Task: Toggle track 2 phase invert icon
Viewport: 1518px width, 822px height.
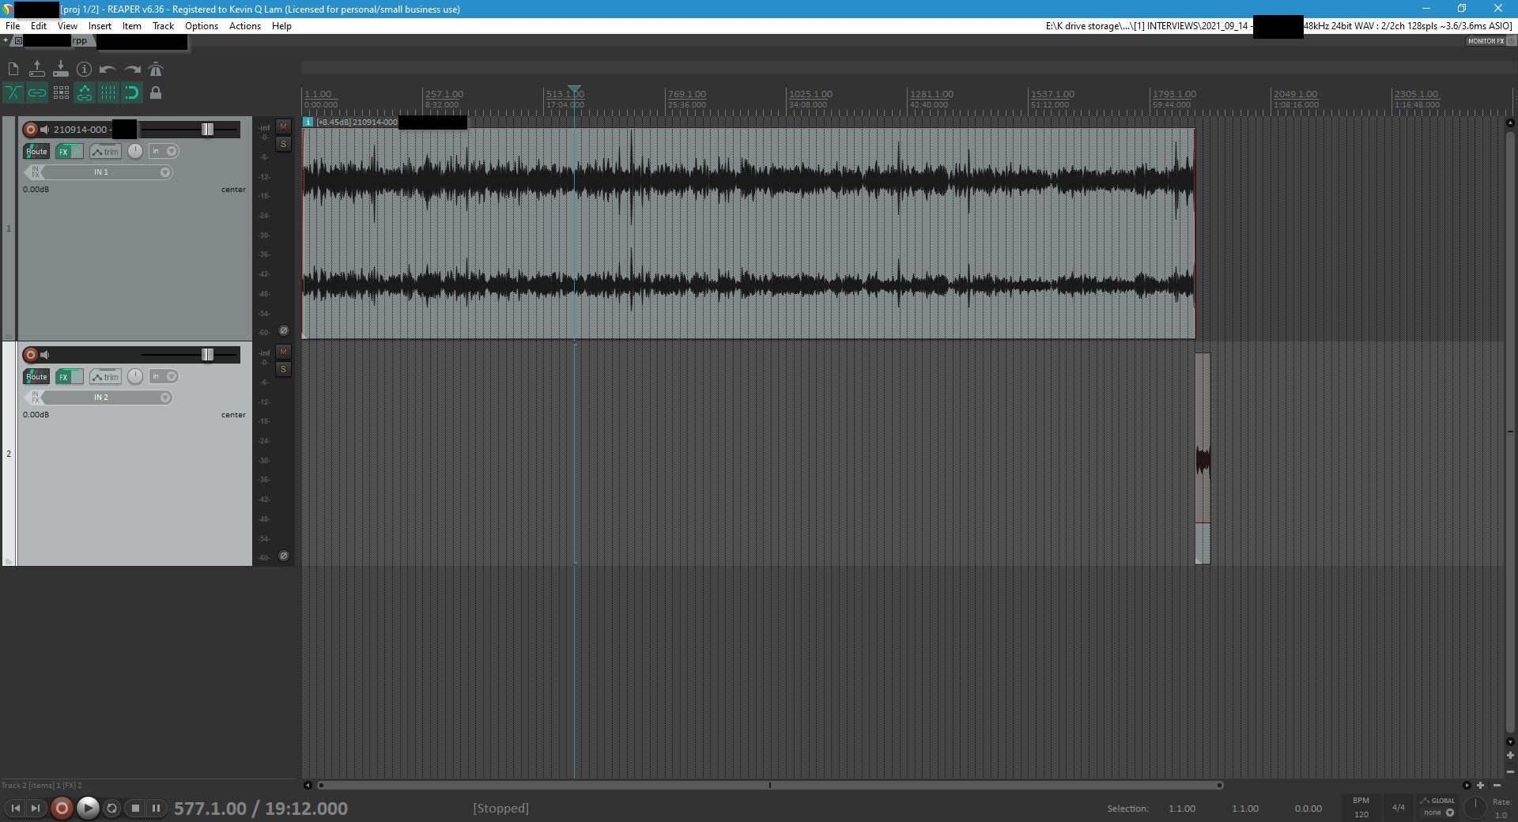Action: click(284, 556)
